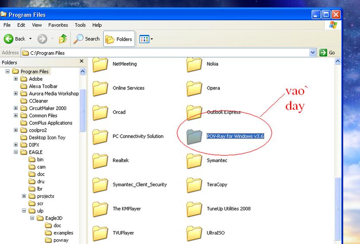The width and height of the screenshot is (360, 244).
Task: Expand the DIFX tree node
Action: [x=16, y=145]
